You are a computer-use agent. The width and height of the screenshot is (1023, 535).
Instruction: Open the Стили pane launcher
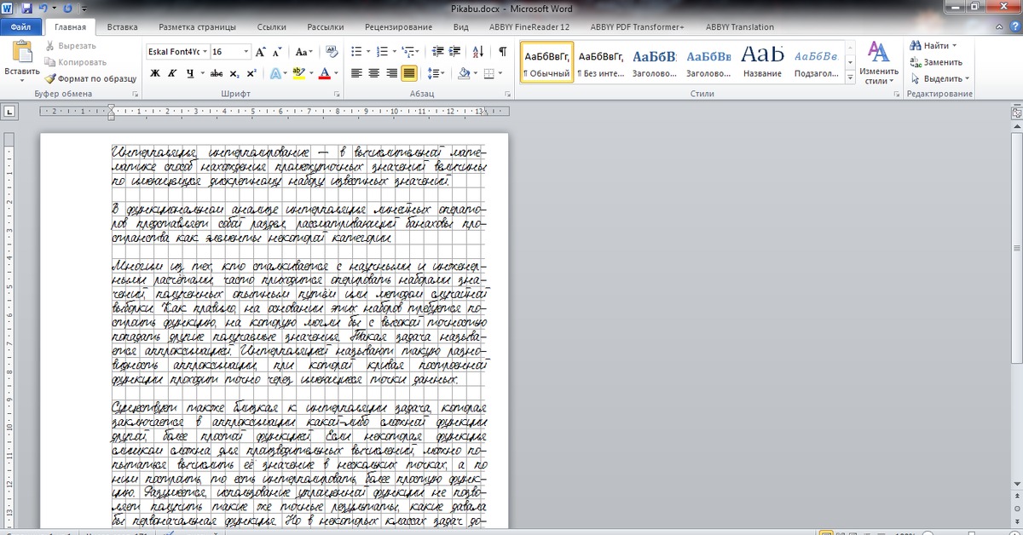pyautogui.click(x=895, y=95)
